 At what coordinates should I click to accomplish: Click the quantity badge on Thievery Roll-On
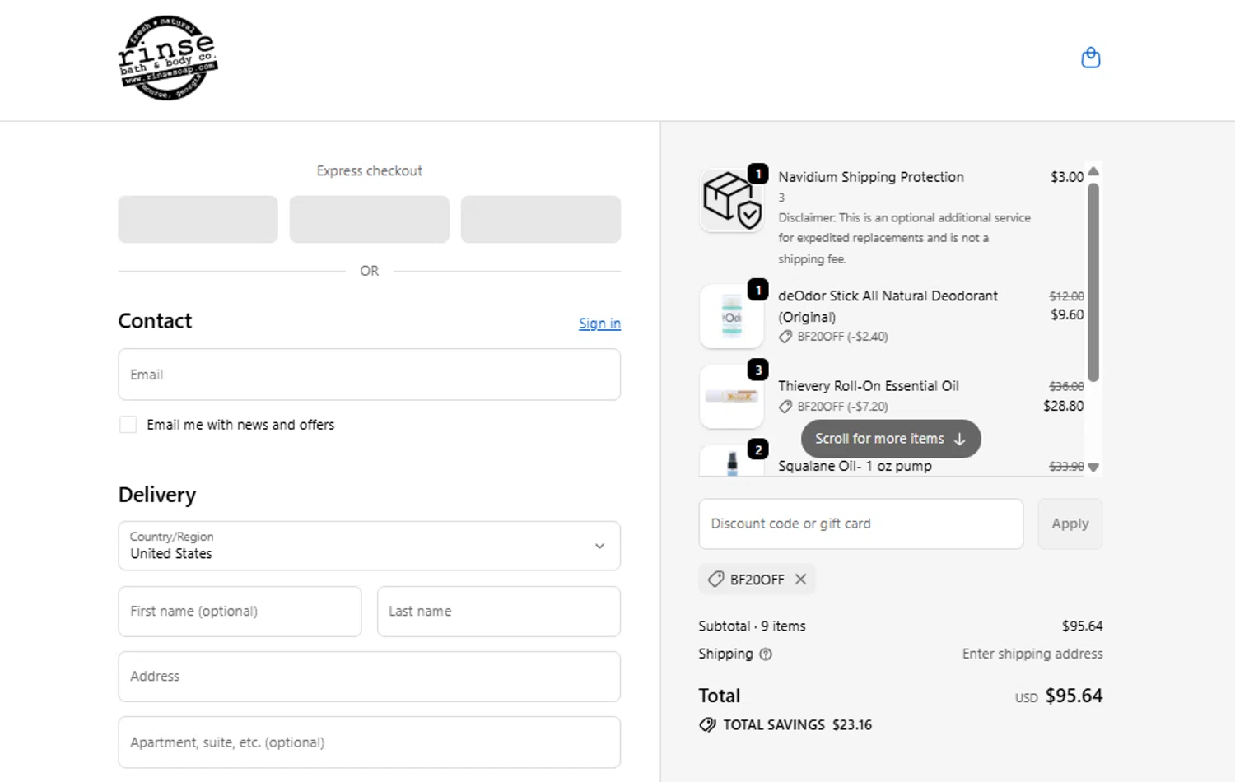pyautogui.click(x=758, y=370)
